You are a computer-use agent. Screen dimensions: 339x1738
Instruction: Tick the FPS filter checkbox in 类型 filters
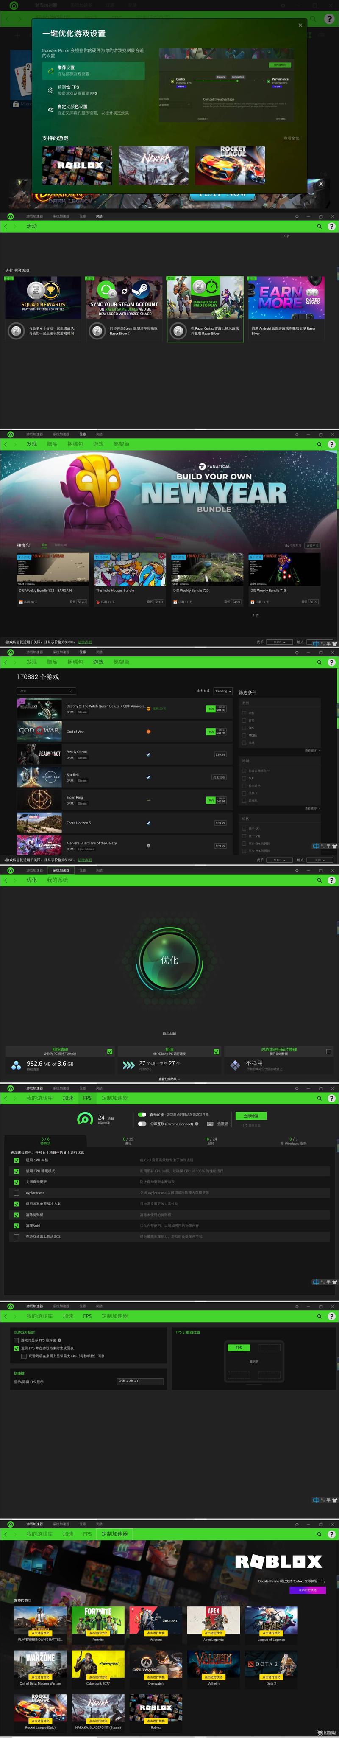pos(244,728)
